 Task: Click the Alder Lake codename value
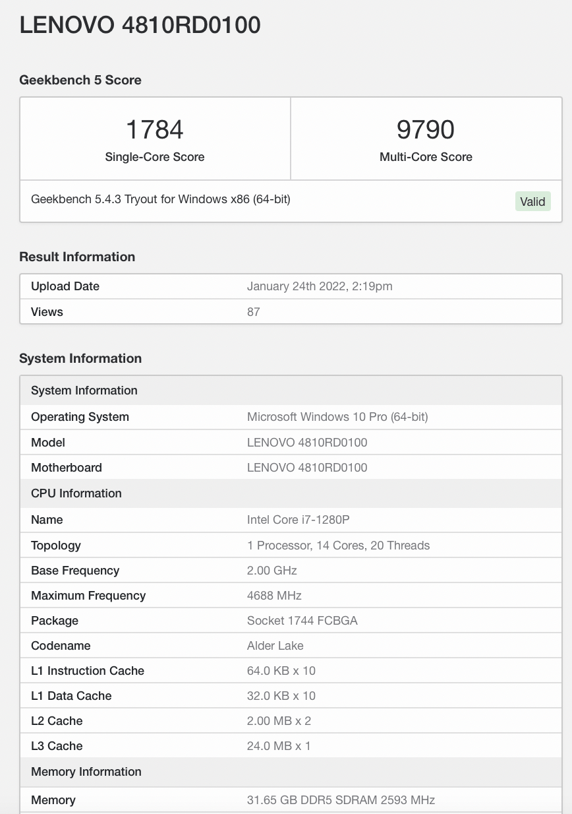(275, 646)
